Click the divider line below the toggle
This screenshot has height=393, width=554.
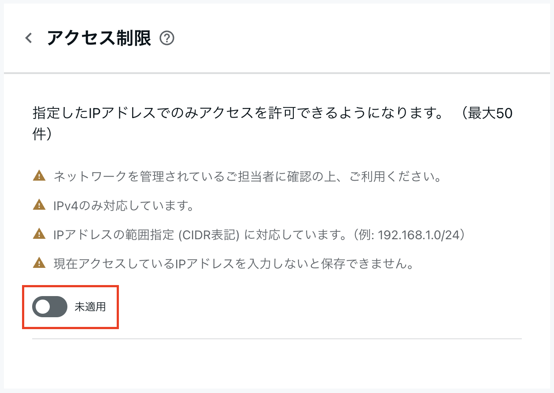click(x=277, y=339)
